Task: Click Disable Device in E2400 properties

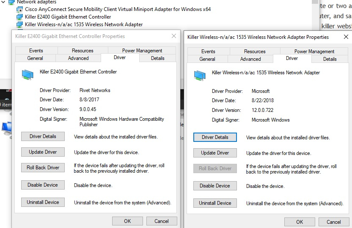Action: [x=43, y=185]
